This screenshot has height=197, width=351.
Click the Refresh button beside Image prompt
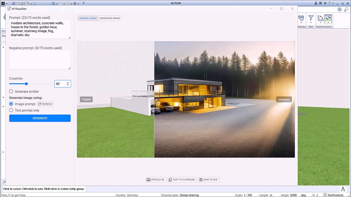[x=45, y=104]
